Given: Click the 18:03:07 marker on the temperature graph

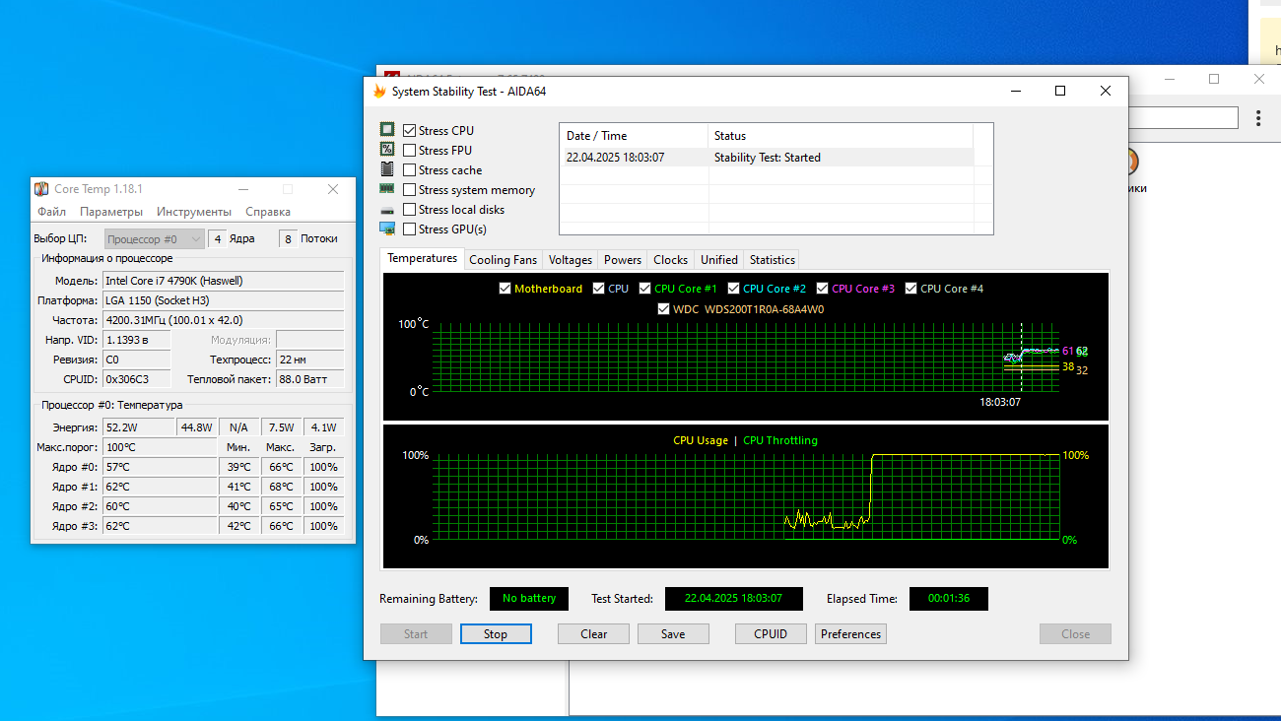Looking at the screenshot, I should point(999,402).
